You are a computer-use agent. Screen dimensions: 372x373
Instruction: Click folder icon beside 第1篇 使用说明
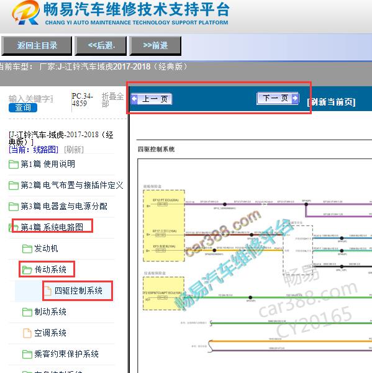[x=14, y=164]
